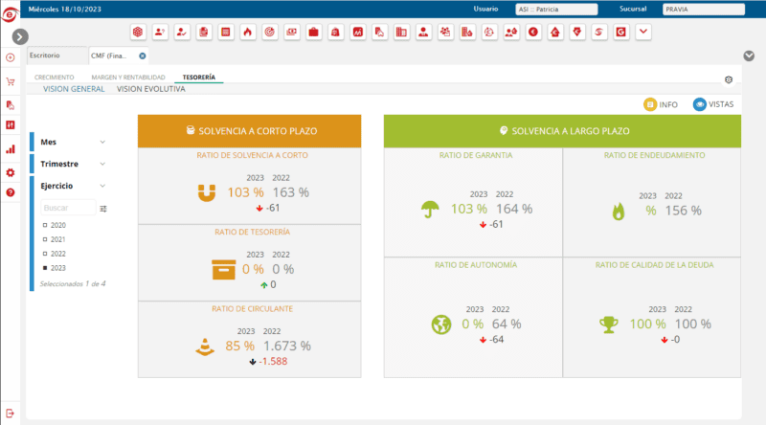This screenshot has height=425, width=766.
Task: Click the logout icon at sidebar bottom
Action: coord(11,414)
